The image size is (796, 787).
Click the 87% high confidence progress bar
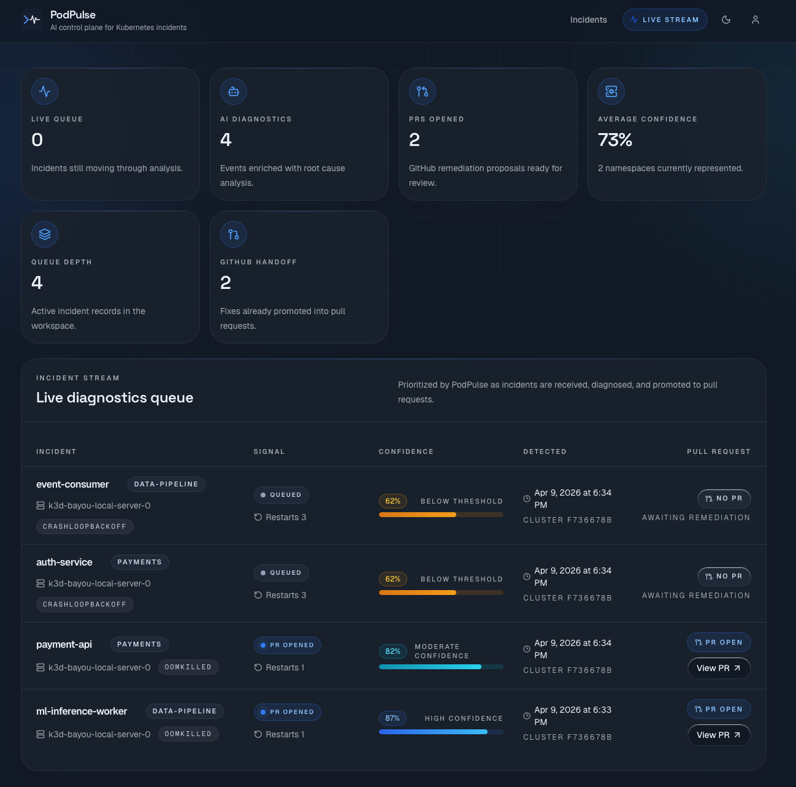click(441, 732)
